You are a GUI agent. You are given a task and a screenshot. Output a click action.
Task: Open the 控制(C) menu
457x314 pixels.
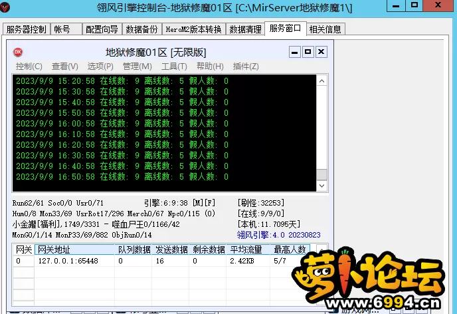tap(29, 67)
